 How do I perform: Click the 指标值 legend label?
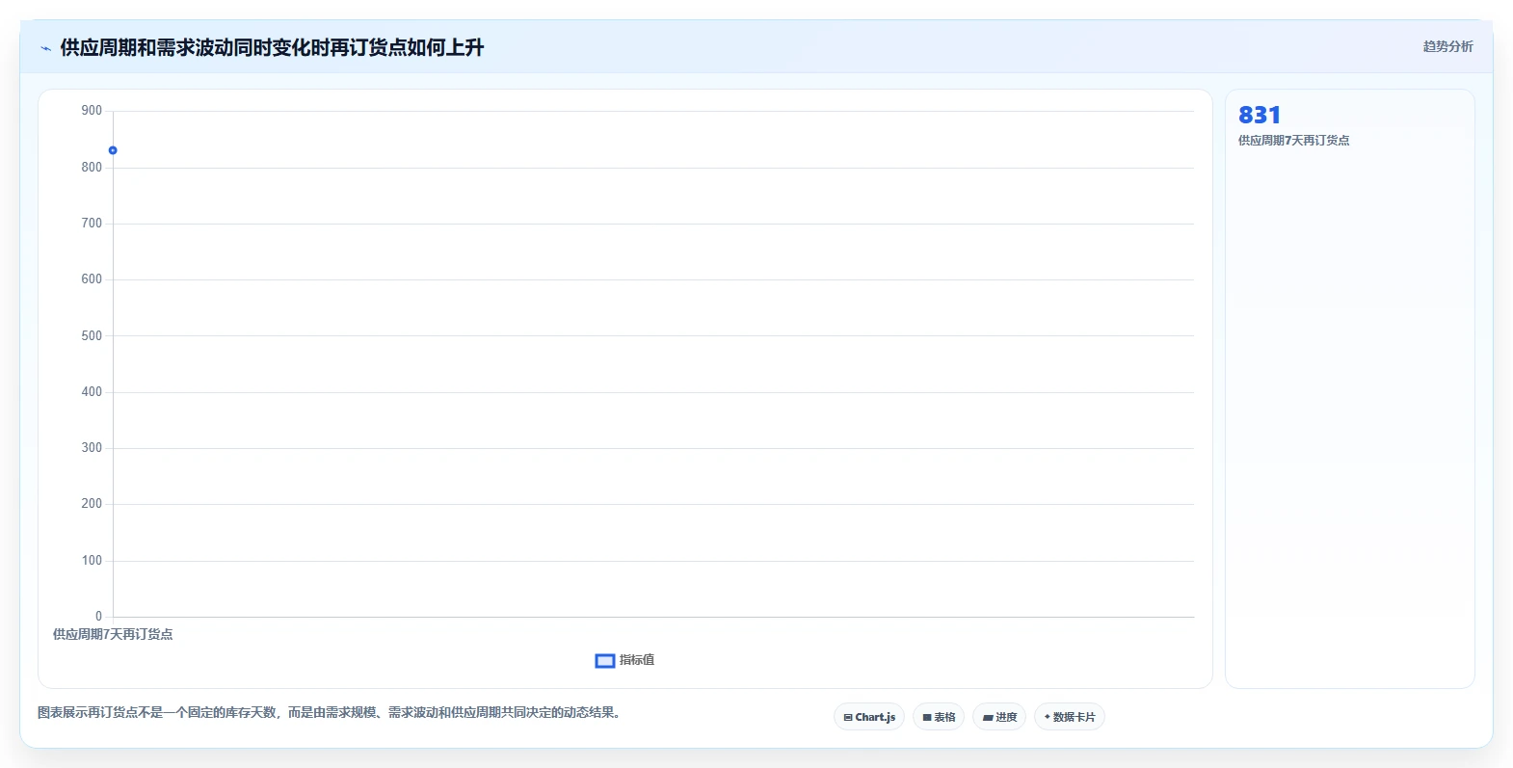[x=637, y=660]
